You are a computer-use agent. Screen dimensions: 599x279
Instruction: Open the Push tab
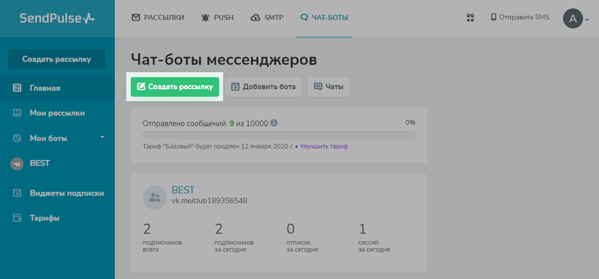point(217,17)
